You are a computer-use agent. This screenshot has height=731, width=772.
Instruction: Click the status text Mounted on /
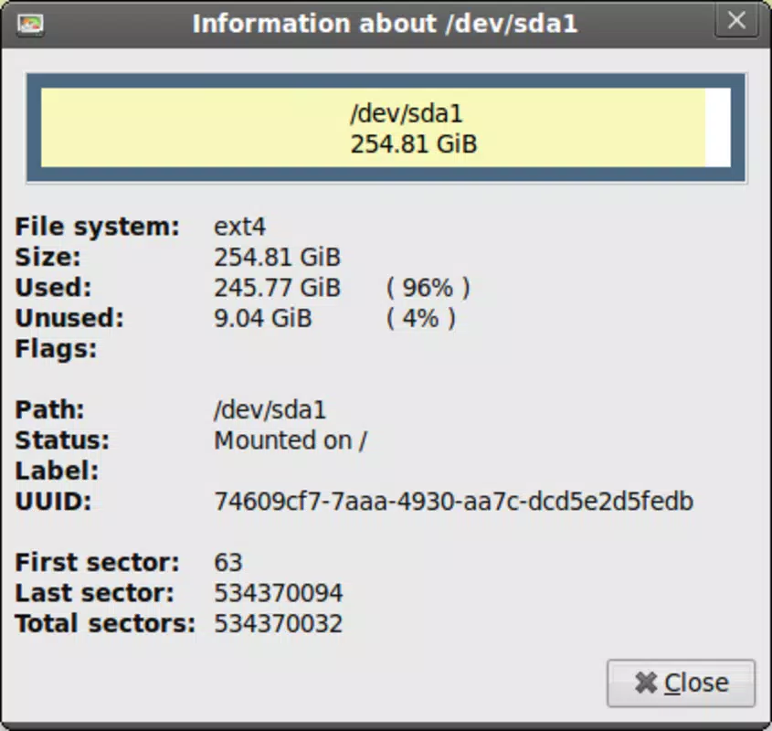click(x=291, y=440)
